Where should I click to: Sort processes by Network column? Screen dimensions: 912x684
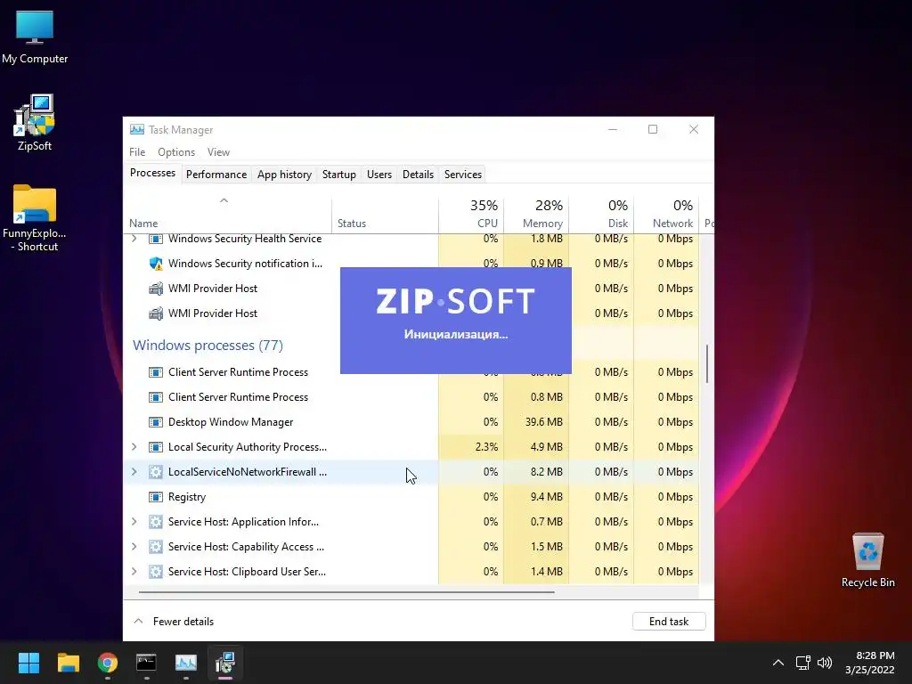click(666, 216)
